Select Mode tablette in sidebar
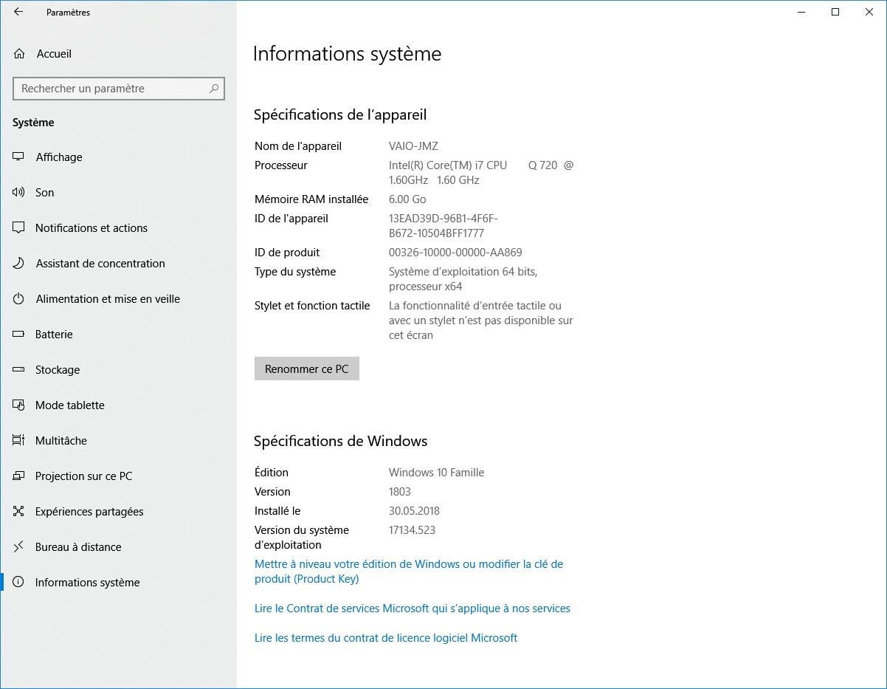This screenshot has width=887, height=689. [x=118, y=405]
